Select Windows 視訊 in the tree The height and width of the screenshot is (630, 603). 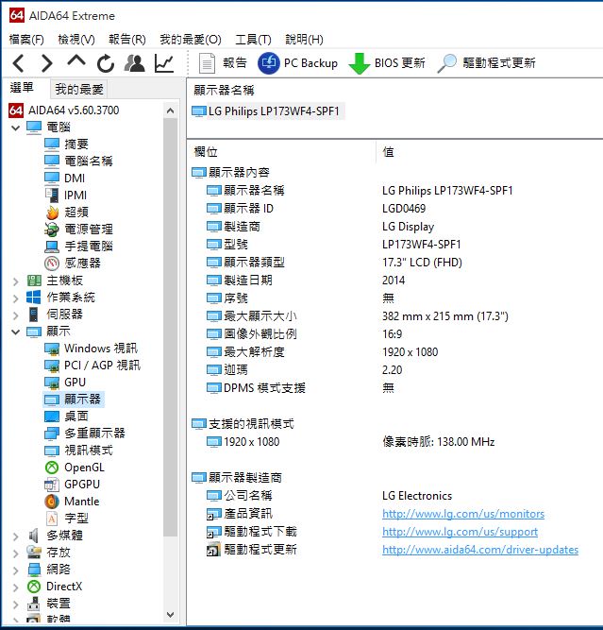[x=91, y=348]
